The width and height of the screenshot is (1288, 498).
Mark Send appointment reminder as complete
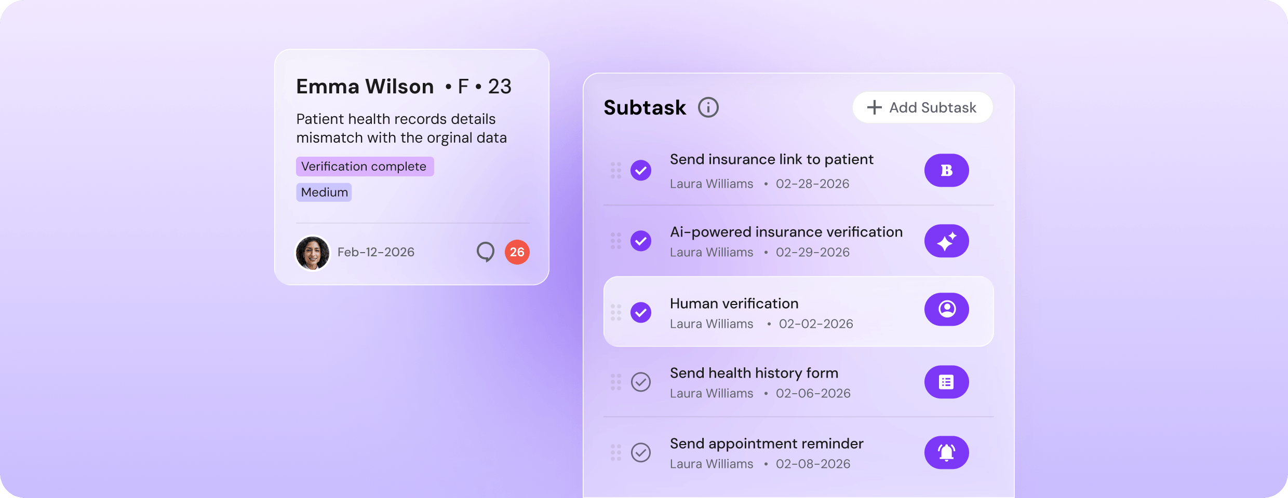641,452
